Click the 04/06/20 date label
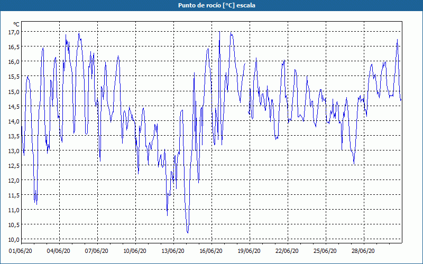 (x=59, y=251)
